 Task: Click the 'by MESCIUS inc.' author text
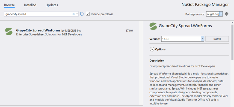(71, 31)
